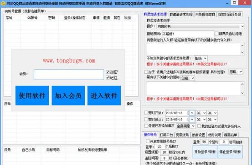The image size is (252, 165).
Task: Click the 设置线程 value field
Action: [x=164, y=152]
